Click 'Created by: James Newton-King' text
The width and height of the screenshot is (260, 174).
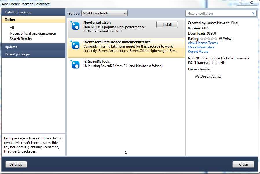pyautogui.click(x=213, y=23)
